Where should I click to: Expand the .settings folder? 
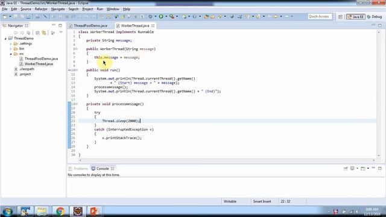point(11,44)
